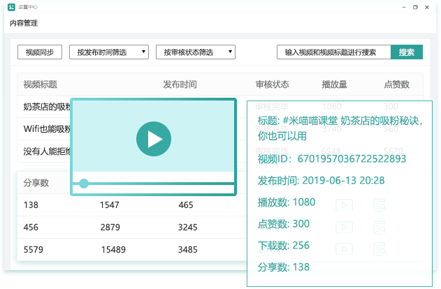Click detail view icon in the 5579 shares row
The image size is (441, 289).
380,249
